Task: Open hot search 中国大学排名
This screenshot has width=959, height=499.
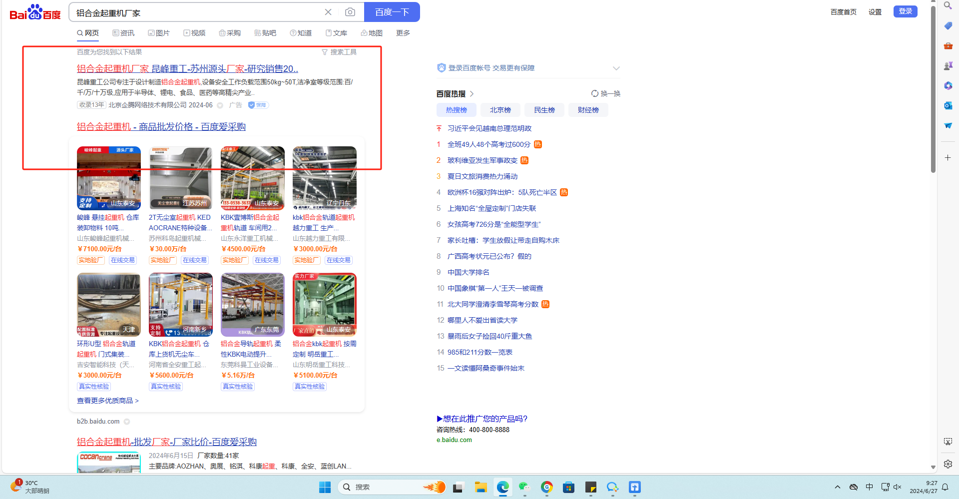Action: [x=469, y=272]
